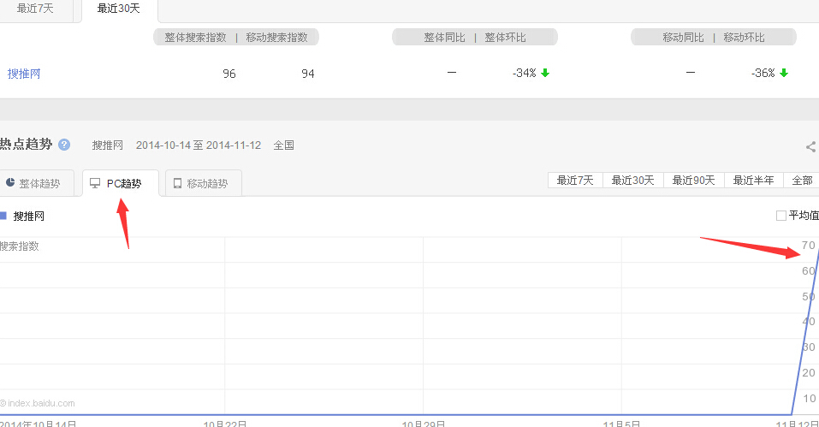819x427 pixels.
Task: Click the blue 搜推网 legend swatch
Action: pos(3,216)
